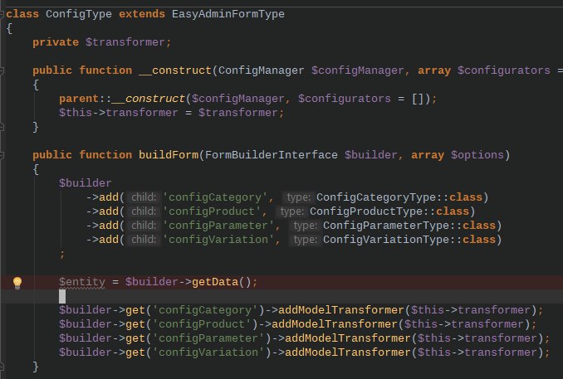Screen dimensions: 563x379
Task: Click $transformer on the right side of the assignment
Action: pos(238,113)
